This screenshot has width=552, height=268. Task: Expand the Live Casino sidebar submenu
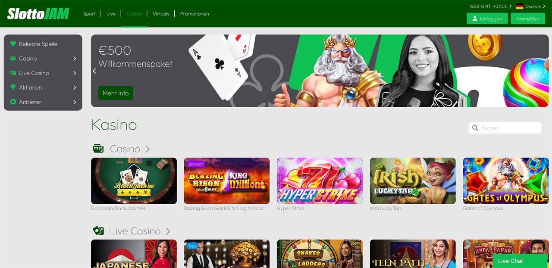pyautogui.click(x=75, y=73)
